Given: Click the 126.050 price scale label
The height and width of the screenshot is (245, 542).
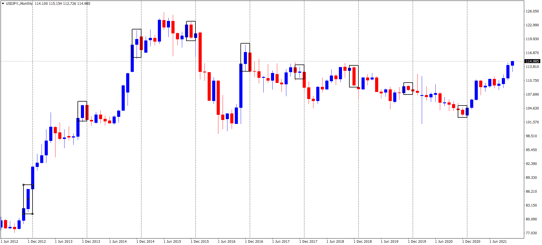Looking at the screenshot, I should (532, 11).
